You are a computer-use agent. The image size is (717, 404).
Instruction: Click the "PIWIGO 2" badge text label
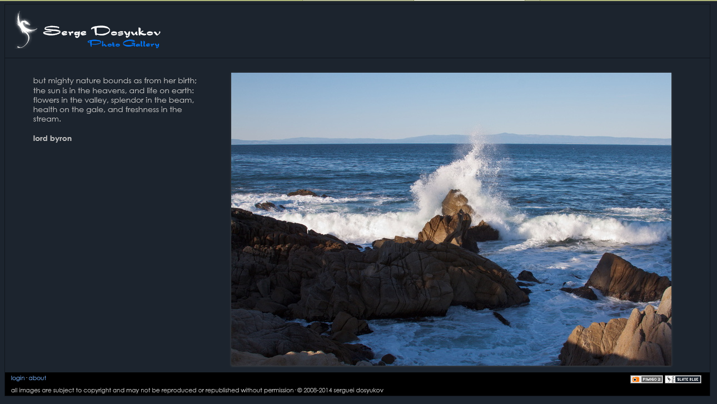click(651, 380)
